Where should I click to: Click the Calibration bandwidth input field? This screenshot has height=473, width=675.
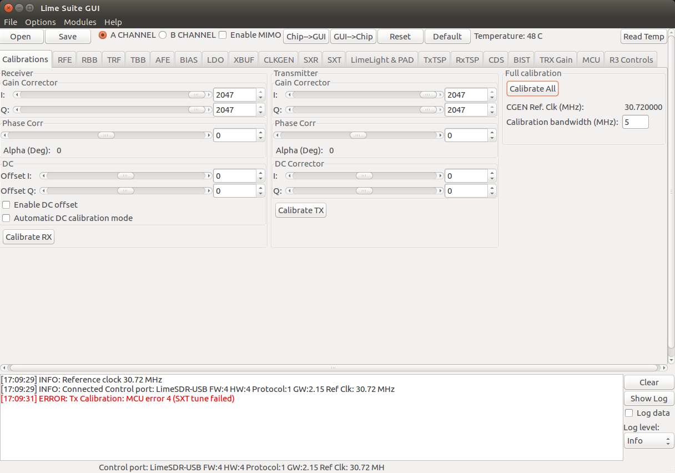[x=635, y=122]
